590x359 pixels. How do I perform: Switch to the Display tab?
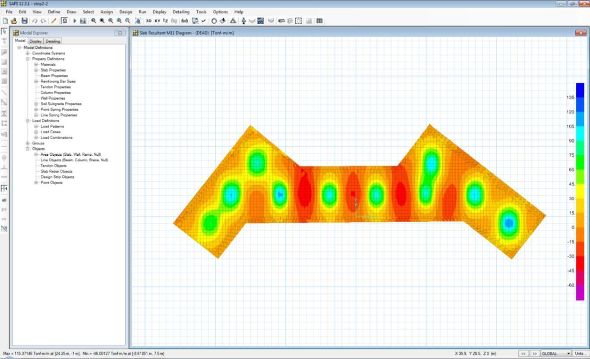pyautogui.click(x=35, y=41)
